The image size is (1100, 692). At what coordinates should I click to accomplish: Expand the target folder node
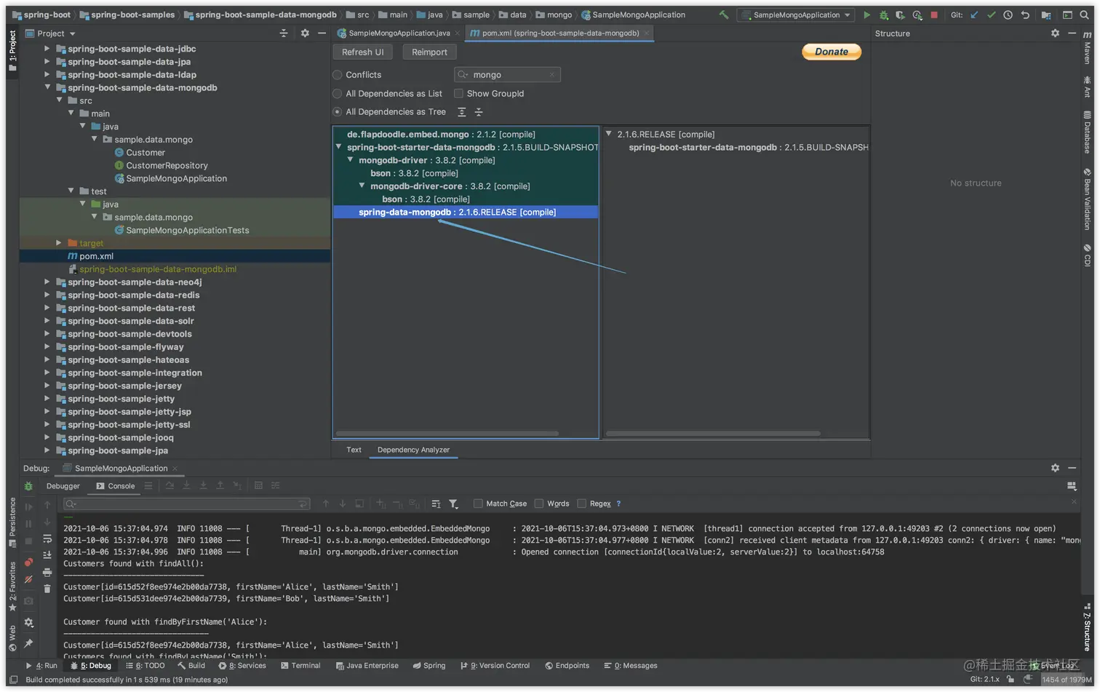(x=59, y=243)
